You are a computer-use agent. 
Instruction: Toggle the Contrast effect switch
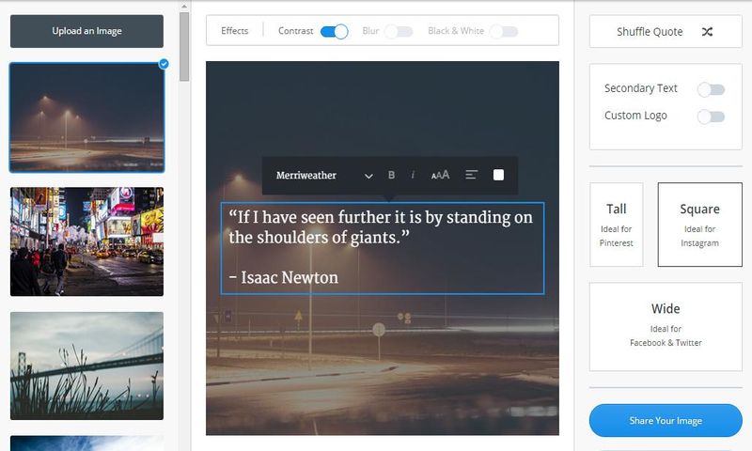[334, 32]
